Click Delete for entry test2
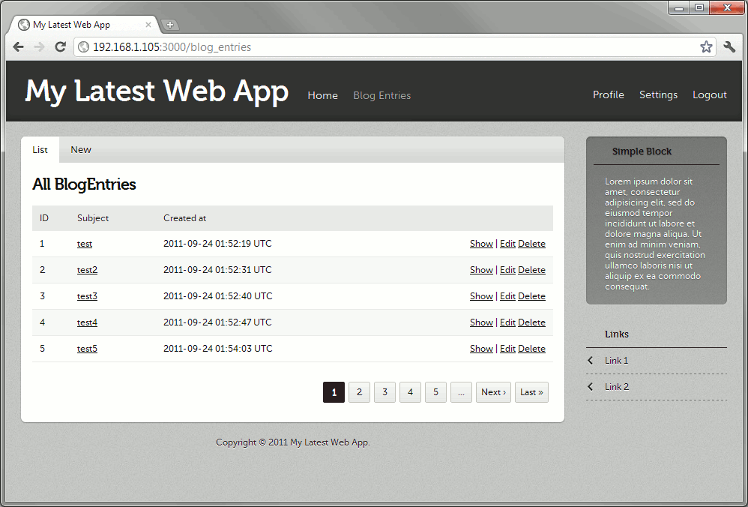748x507 pixels. pos(531,270)
